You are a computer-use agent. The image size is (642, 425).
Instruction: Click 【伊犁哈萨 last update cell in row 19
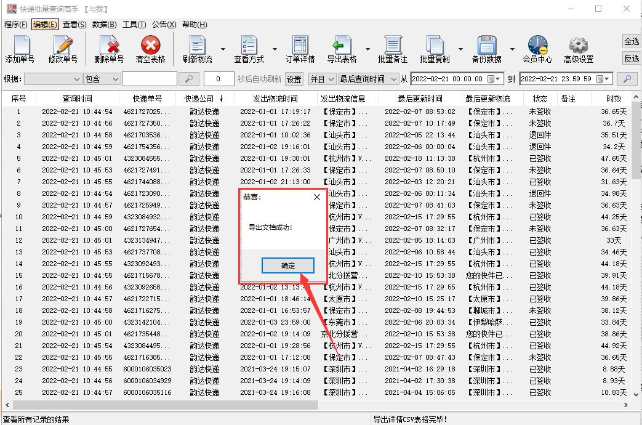[x=490, y=322]
